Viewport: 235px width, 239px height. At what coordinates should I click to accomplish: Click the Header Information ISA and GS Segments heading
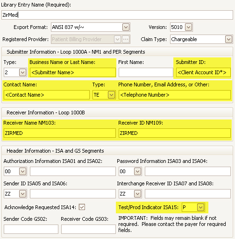point(55,151)
